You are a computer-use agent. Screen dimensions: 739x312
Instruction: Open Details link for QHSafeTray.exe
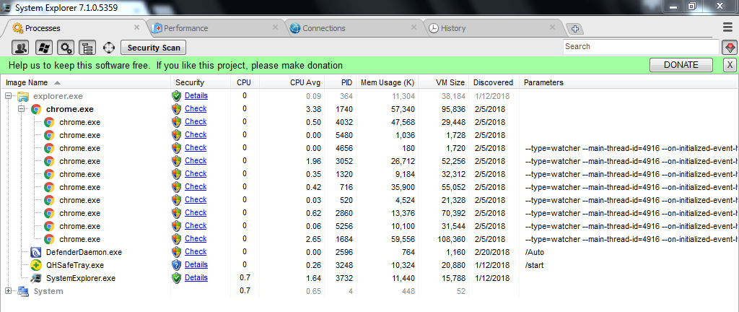pyautogui.click(x=196, y=265)
